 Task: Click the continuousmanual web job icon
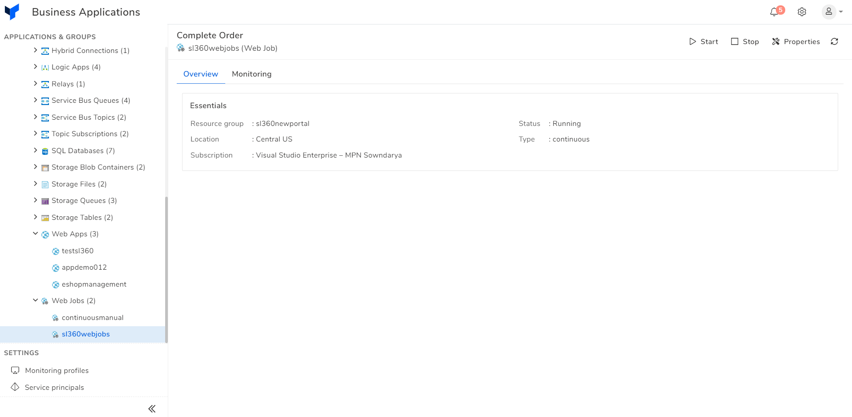click(x=55, y=318)
